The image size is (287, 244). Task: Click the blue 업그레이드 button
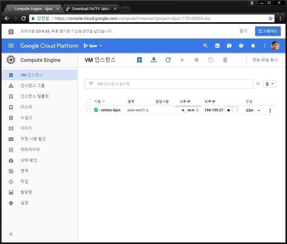pos(268,31)
